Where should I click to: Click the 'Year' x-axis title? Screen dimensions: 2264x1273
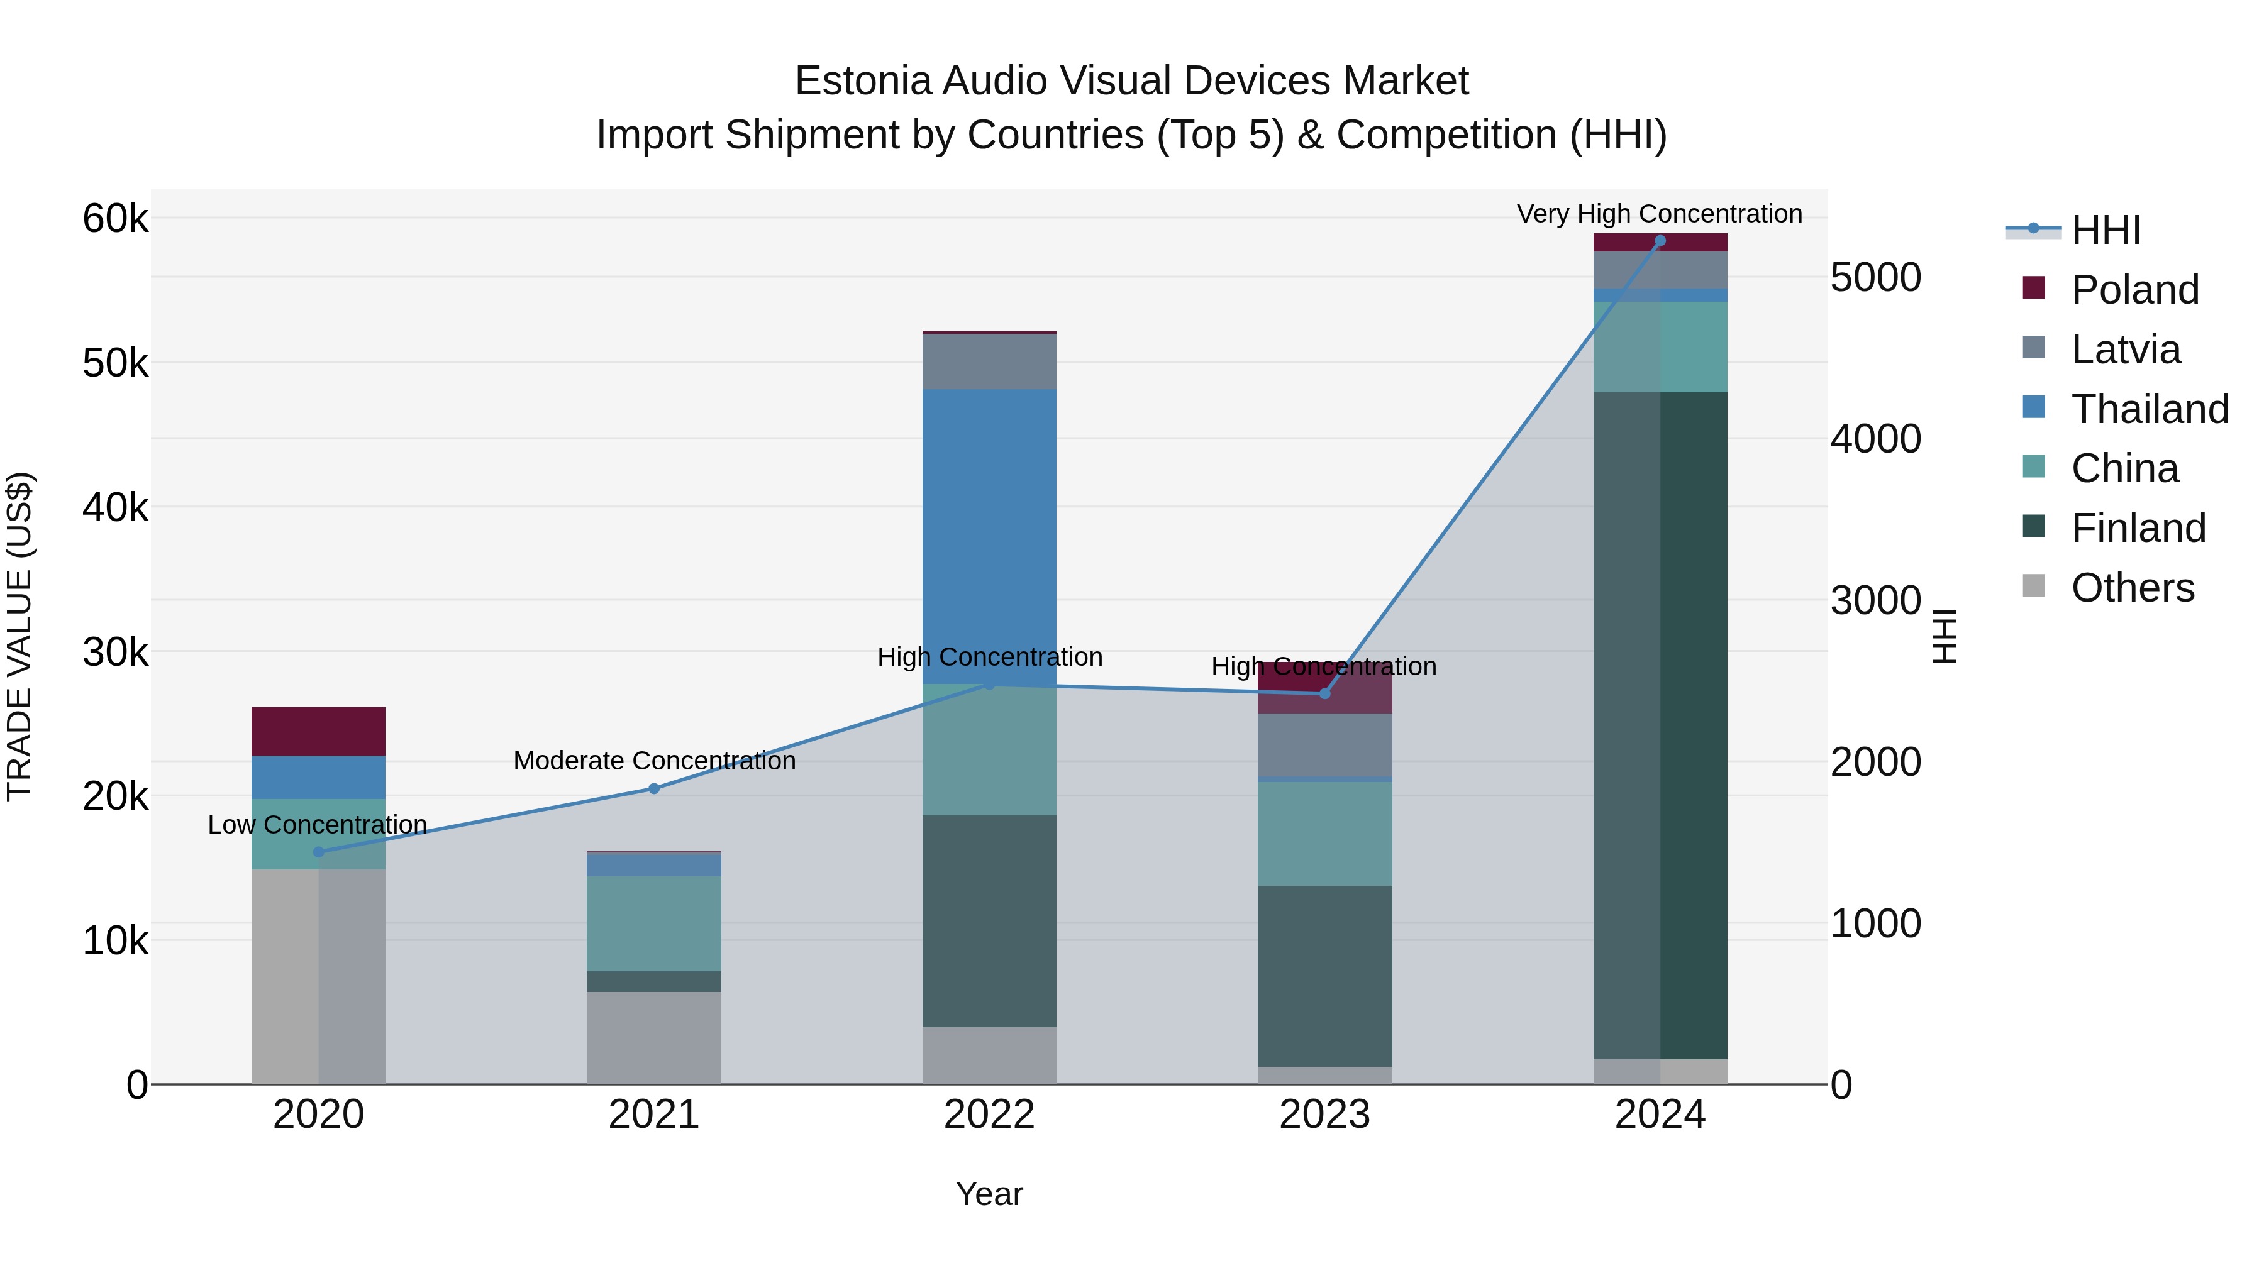[x=990, y=1194]
